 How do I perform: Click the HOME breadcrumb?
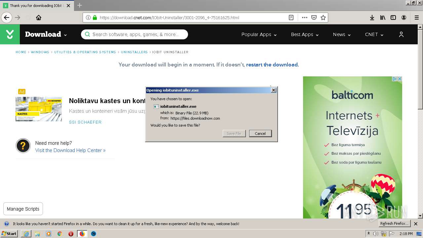(21, 52)
